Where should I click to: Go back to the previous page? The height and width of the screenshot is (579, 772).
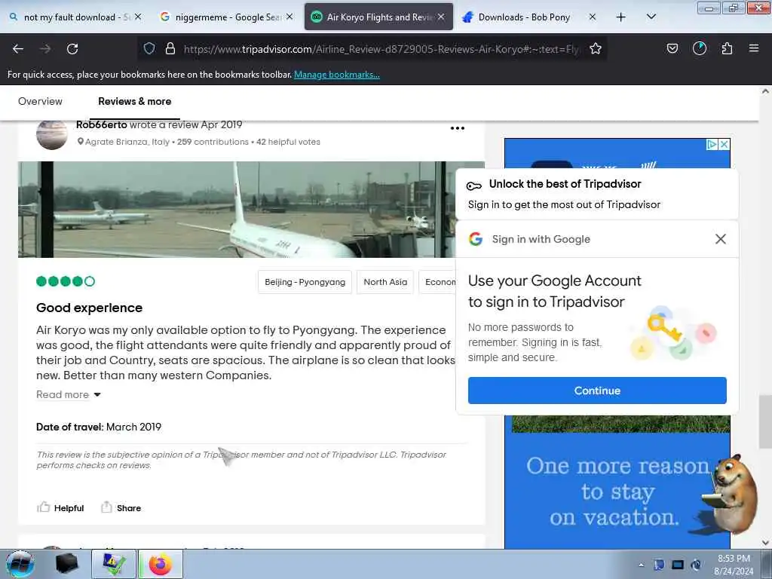pyautogui.click(x=18, y=49)
